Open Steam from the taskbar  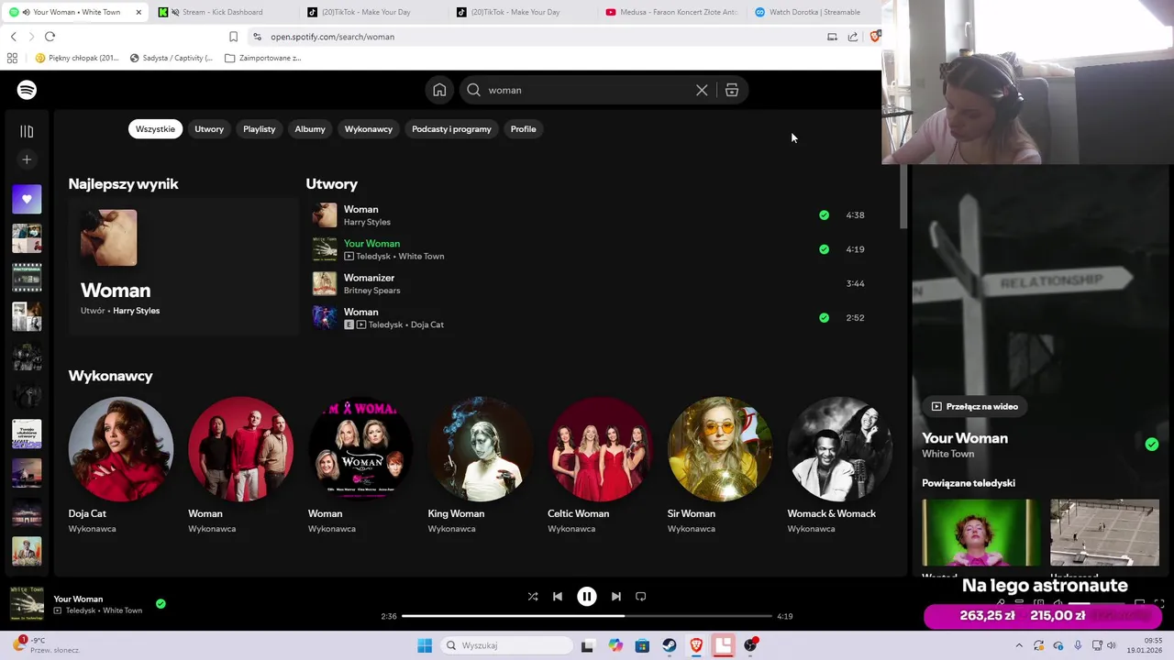pyautogui.click(x=670, y=645)
